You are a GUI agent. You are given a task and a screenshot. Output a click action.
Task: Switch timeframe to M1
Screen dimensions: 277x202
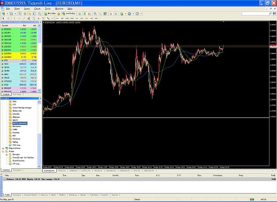click(x=58, y=18)
